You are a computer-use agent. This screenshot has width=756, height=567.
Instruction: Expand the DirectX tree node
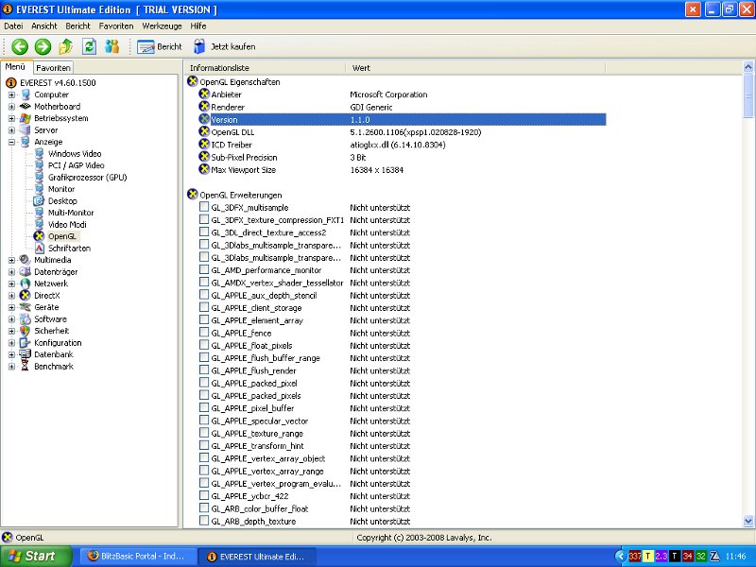(11, 296)
